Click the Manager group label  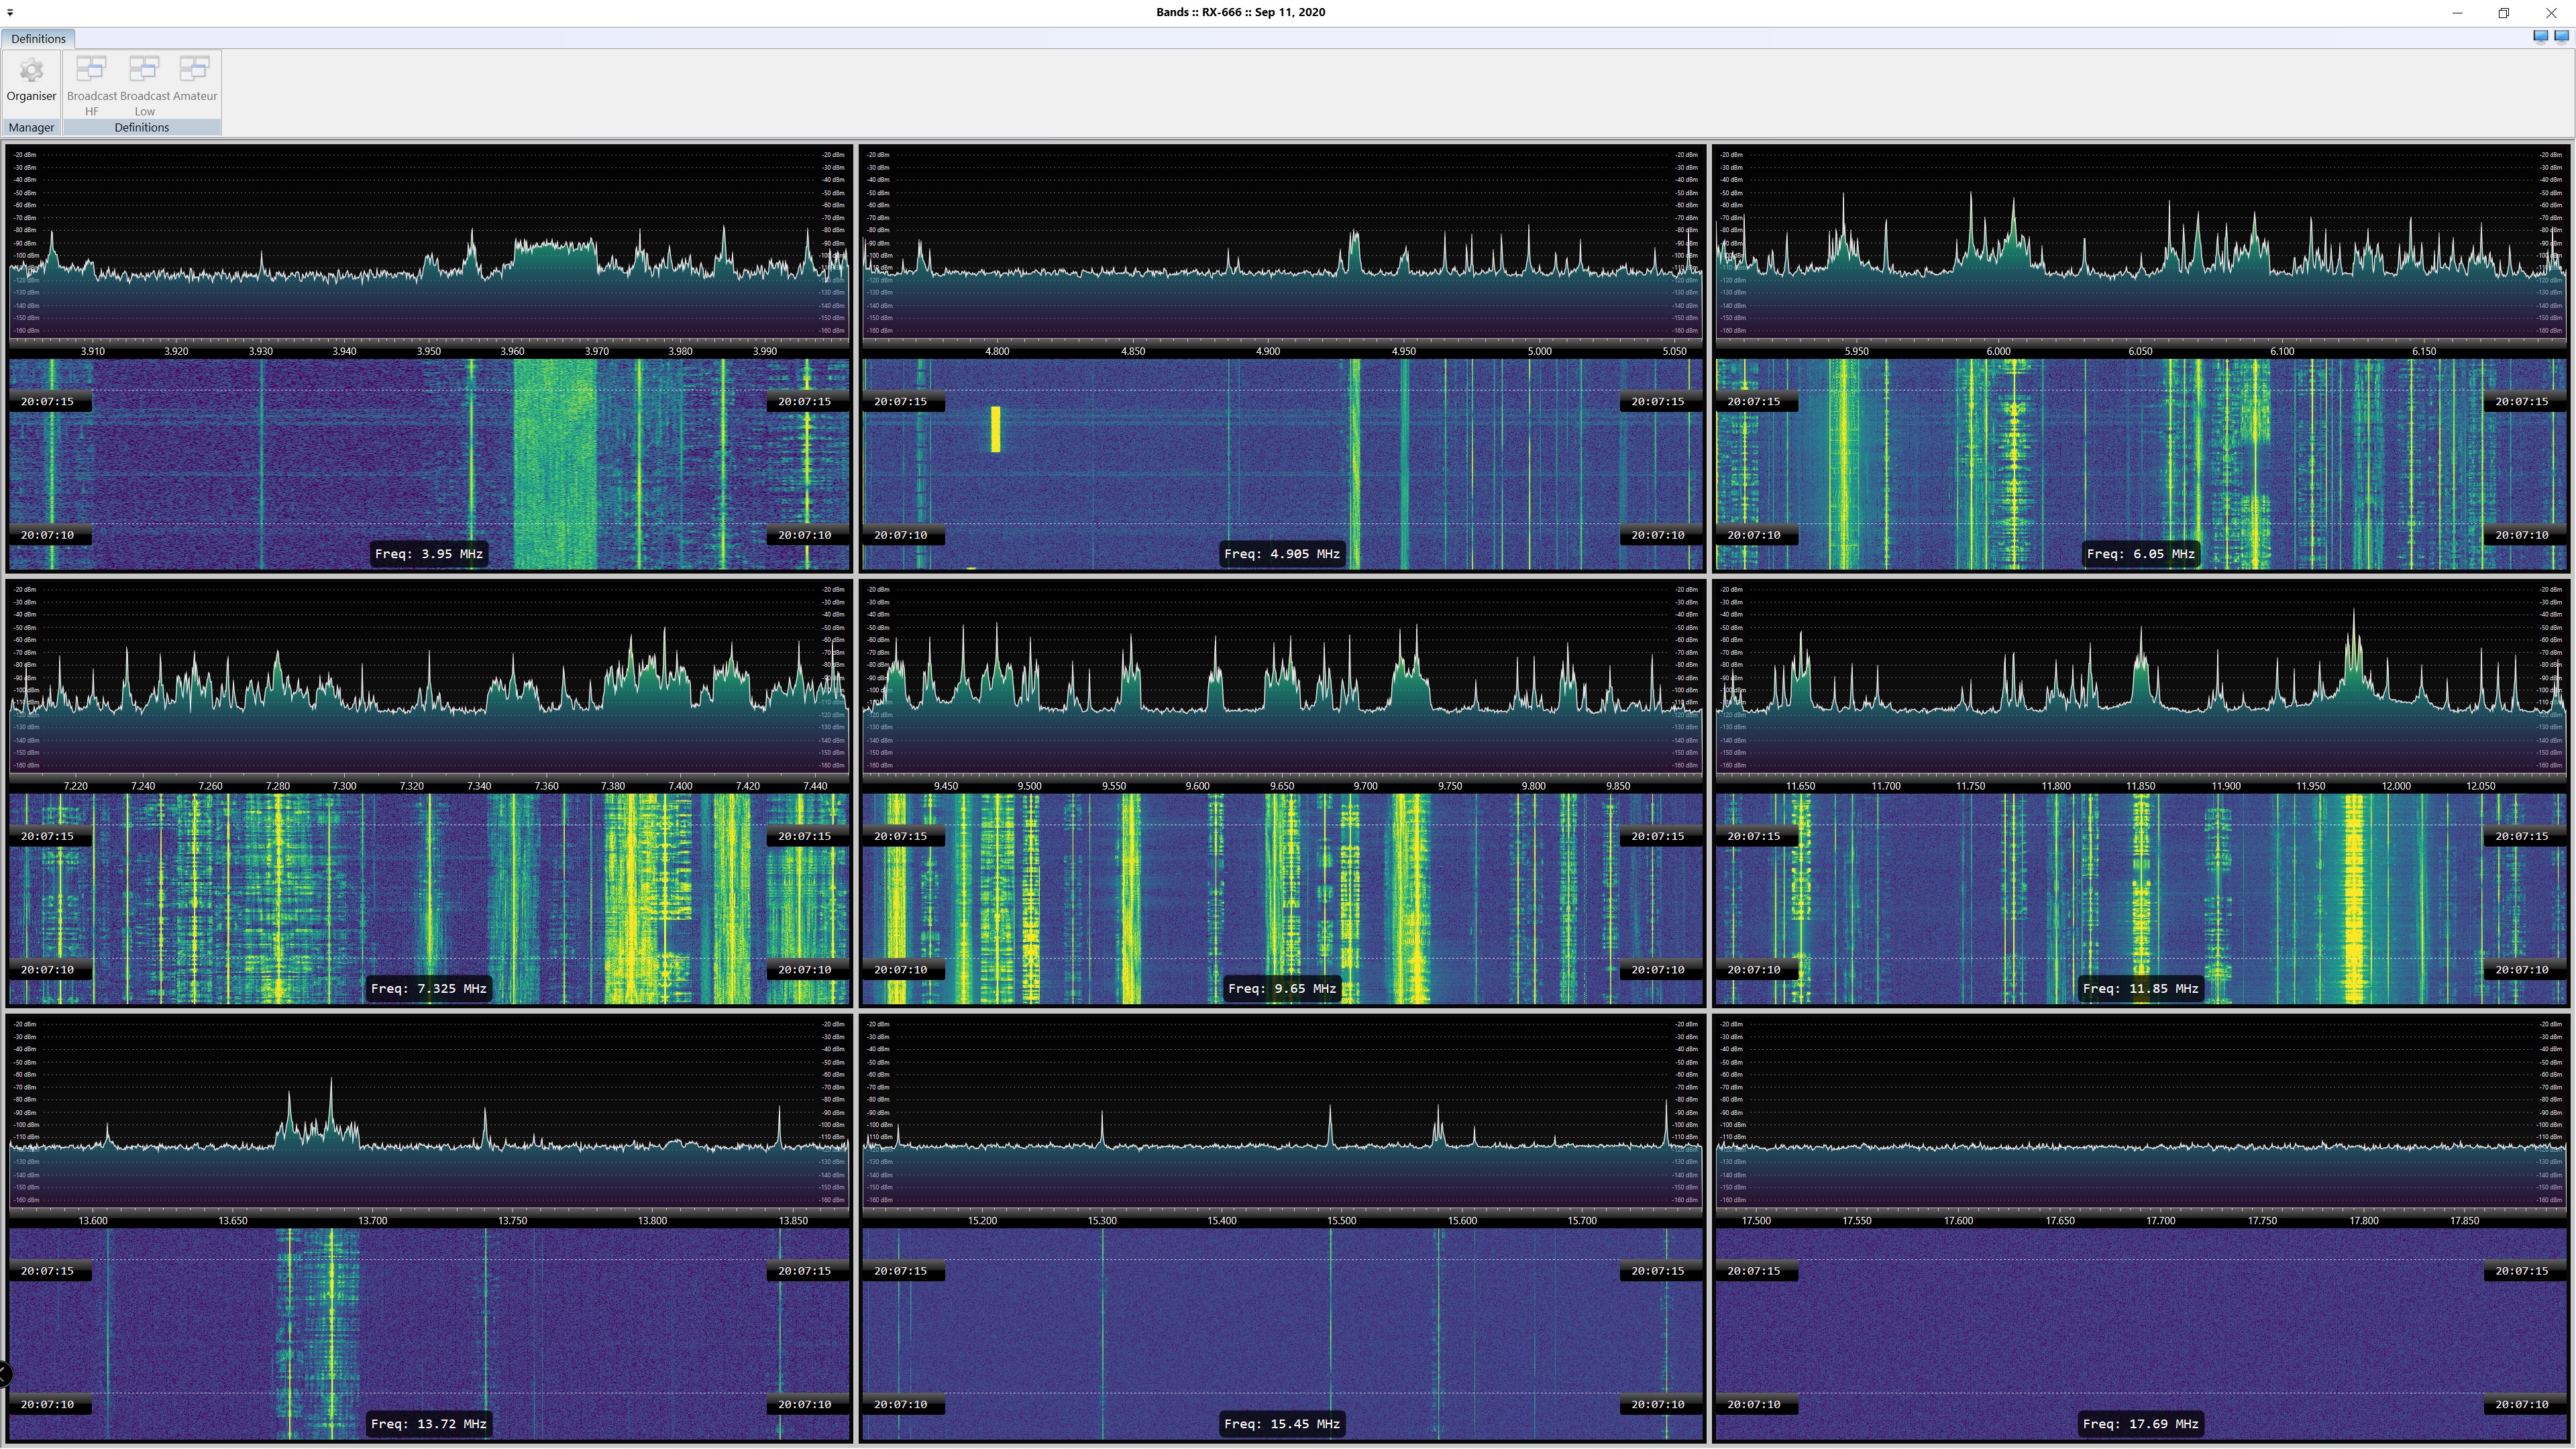(31, 128)
